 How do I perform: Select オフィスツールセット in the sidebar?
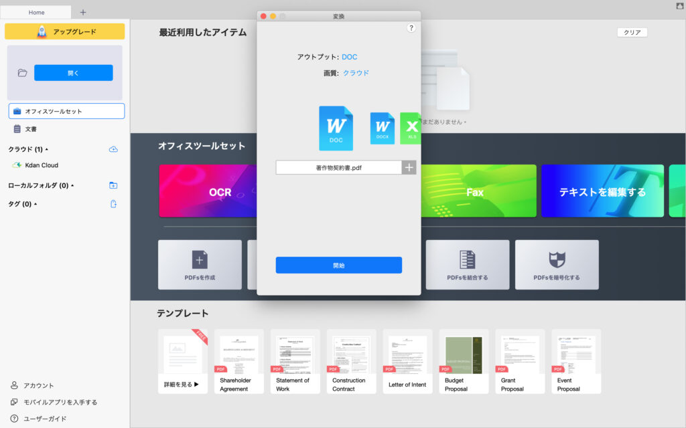coord(66,111)
